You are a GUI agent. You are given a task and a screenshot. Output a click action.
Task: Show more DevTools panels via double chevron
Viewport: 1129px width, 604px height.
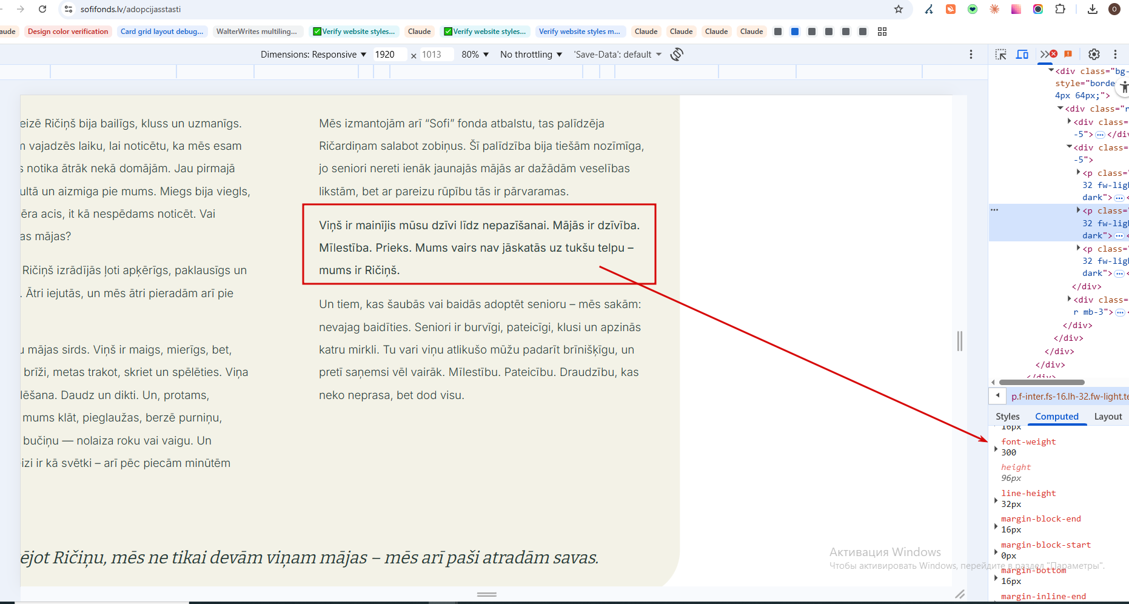point(1044,54)
